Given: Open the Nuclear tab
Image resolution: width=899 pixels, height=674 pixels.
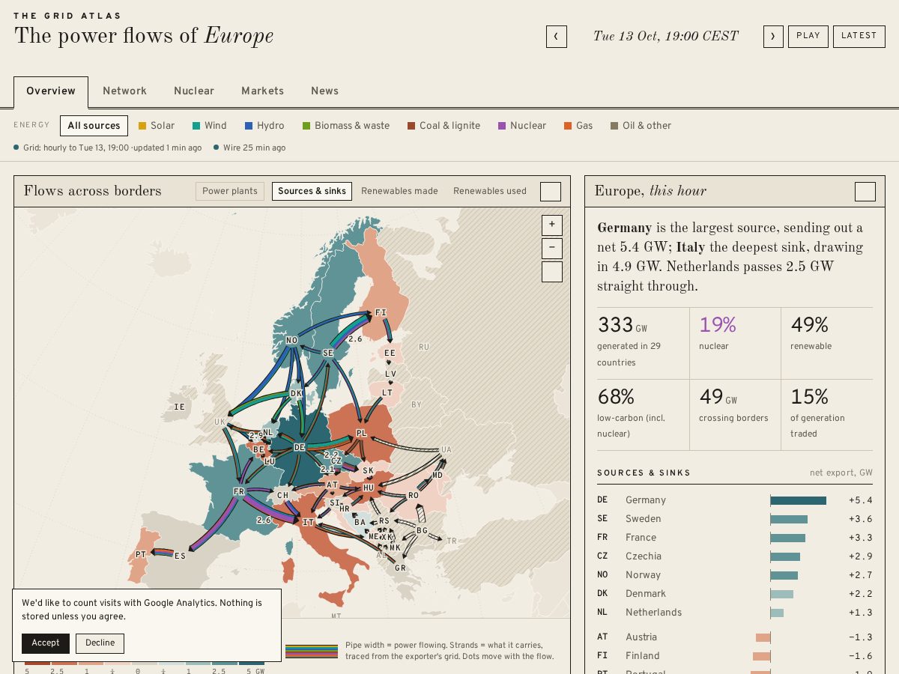Looking at the screenshot, I should (x=194, y=91).
